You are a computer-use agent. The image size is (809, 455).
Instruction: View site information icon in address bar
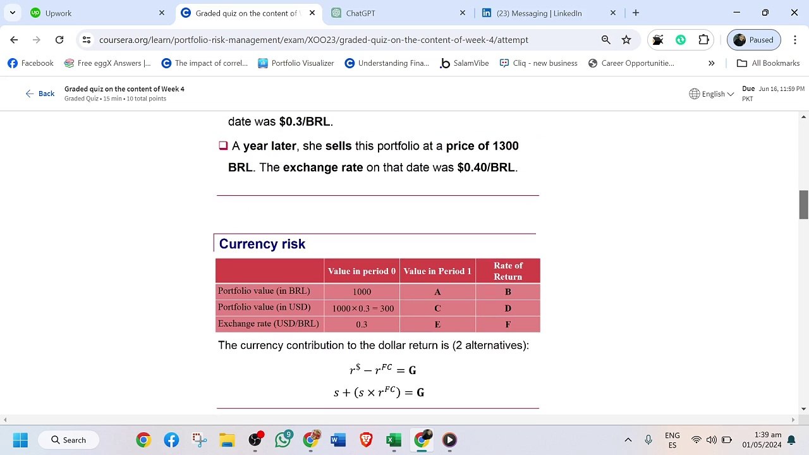click(x=87, y=40)
